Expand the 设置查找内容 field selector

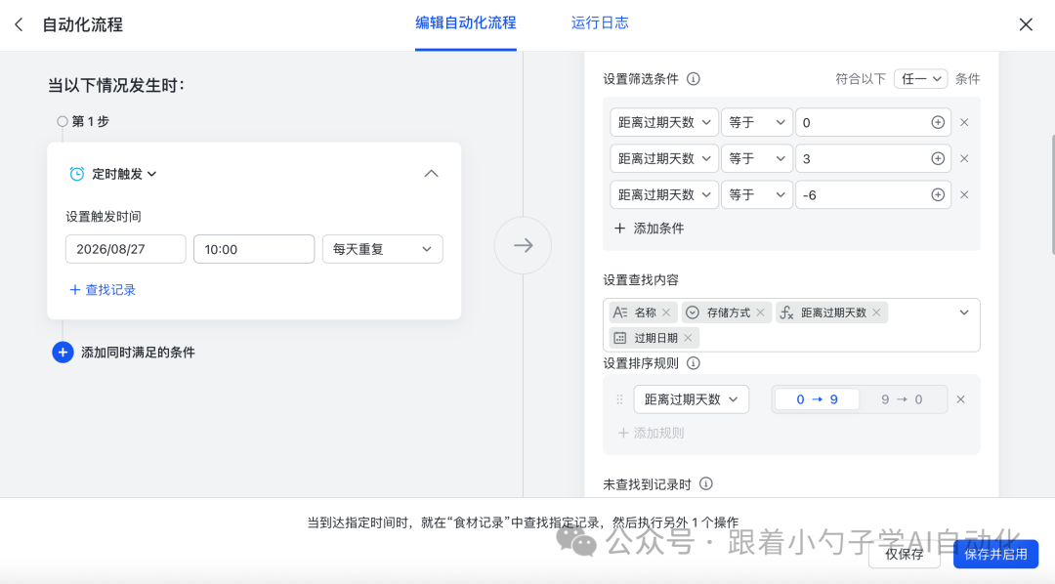964,313
